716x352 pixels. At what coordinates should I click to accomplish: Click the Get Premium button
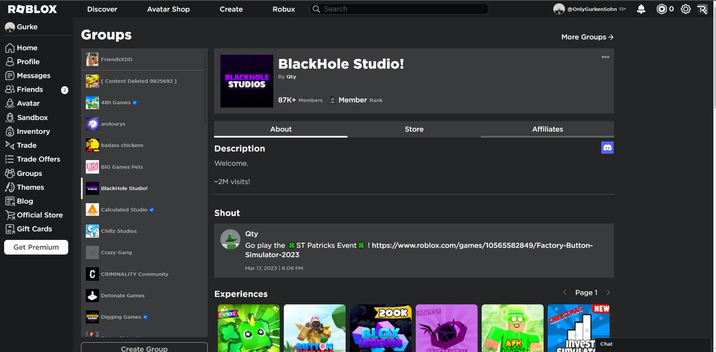coord(36,247)
